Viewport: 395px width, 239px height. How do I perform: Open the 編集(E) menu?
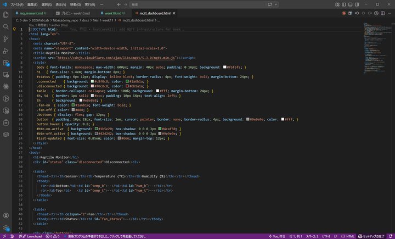(32, 4)
